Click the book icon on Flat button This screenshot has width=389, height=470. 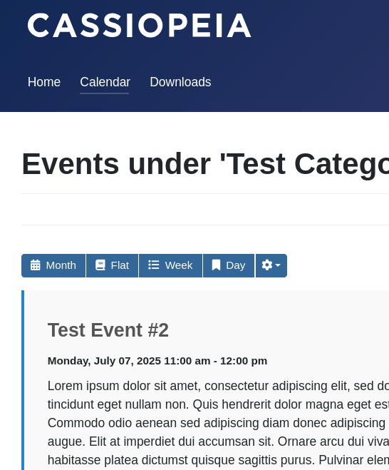pyautogui.click(x=100, y=265)
